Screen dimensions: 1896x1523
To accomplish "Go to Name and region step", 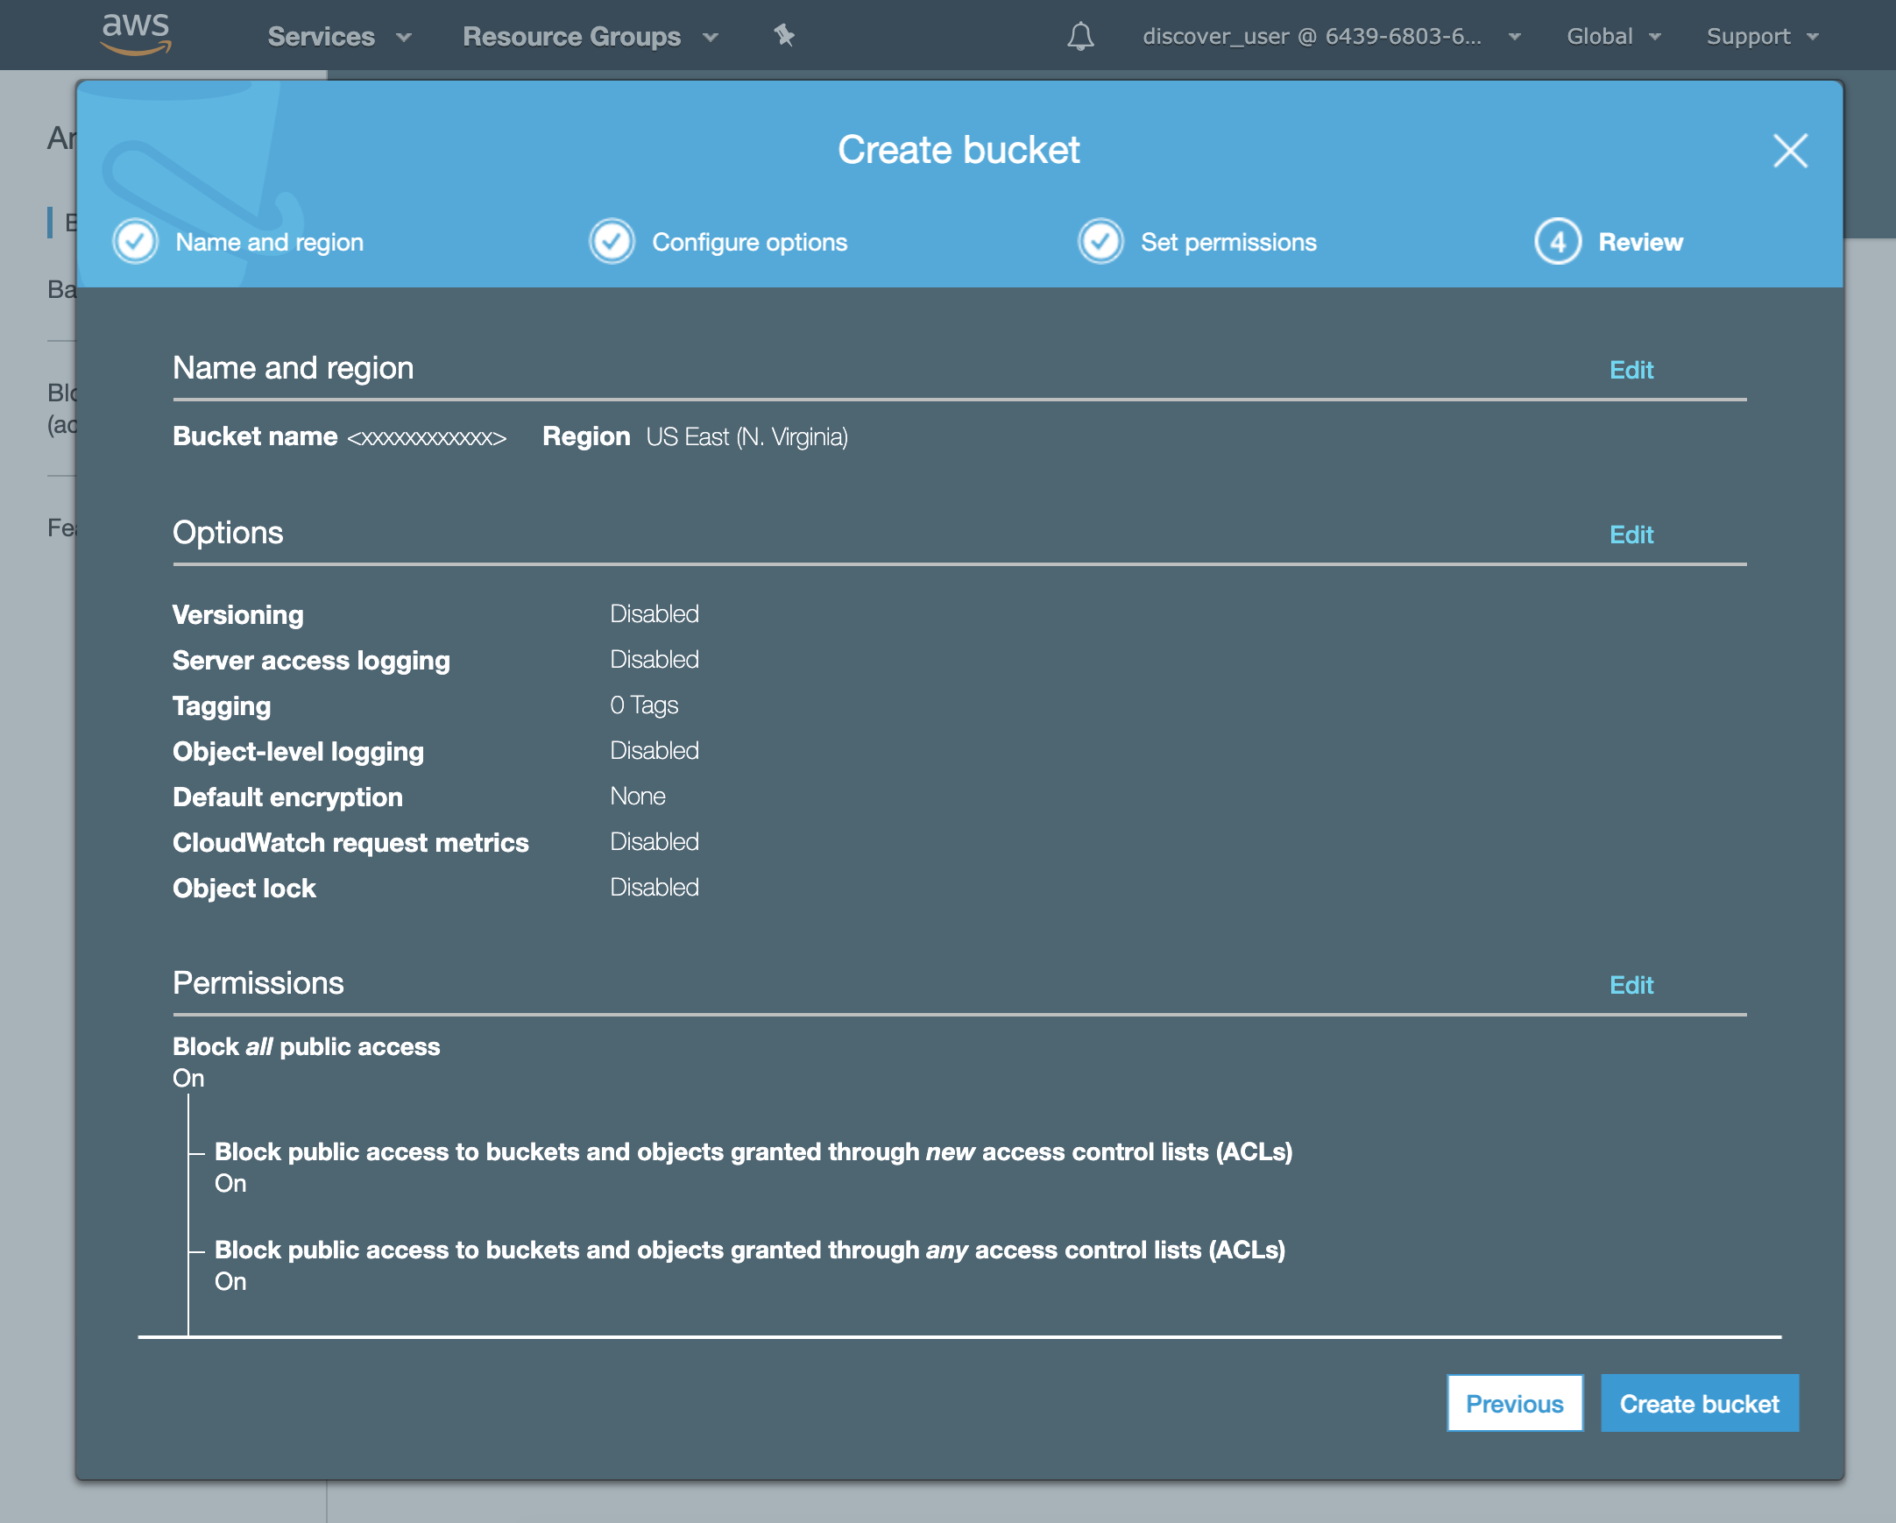I will [269, 242].
